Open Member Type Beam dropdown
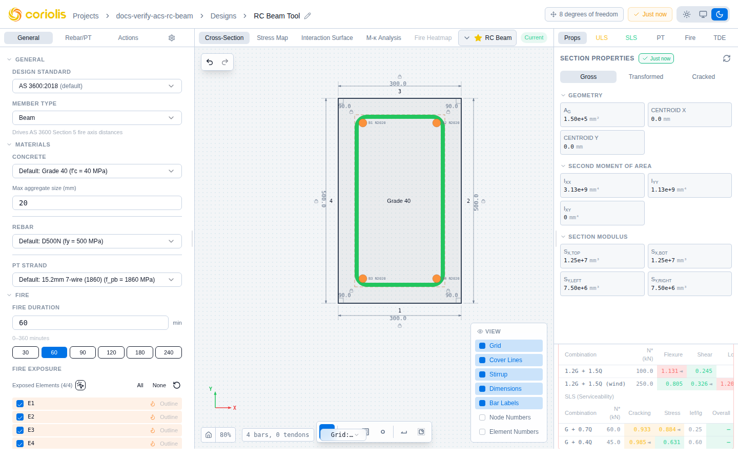Viewport: 738px width, 461px height. pos(97,118)
